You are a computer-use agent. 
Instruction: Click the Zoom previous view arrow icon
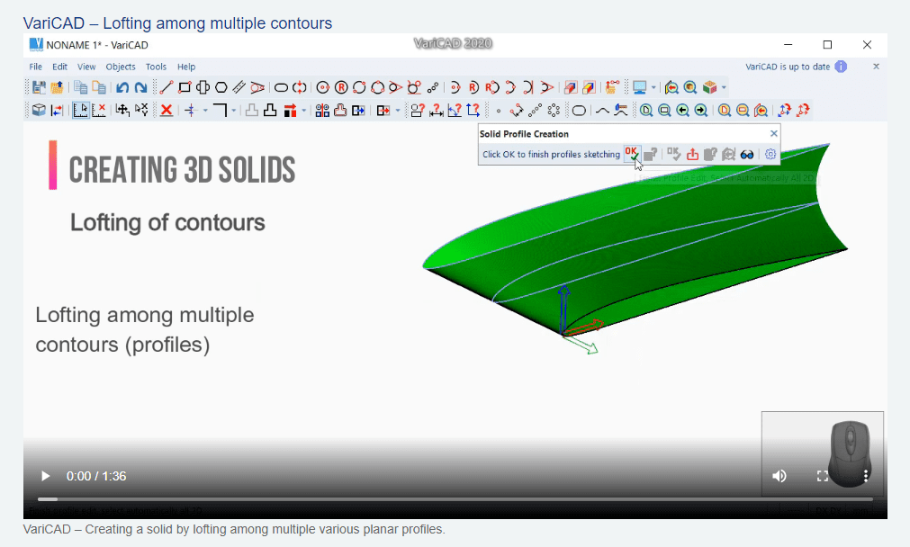[x=682, y=111]
